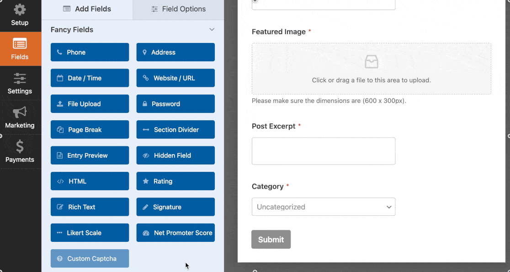Add the Signature pencil field
Image resolution: width=510 pixels, height=272 pixels.
click(x=175, y=207)
